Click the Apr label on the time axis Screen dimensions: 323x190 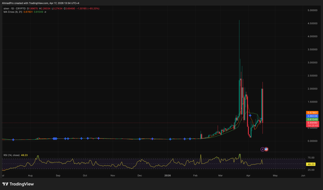(x=248, y=176)
